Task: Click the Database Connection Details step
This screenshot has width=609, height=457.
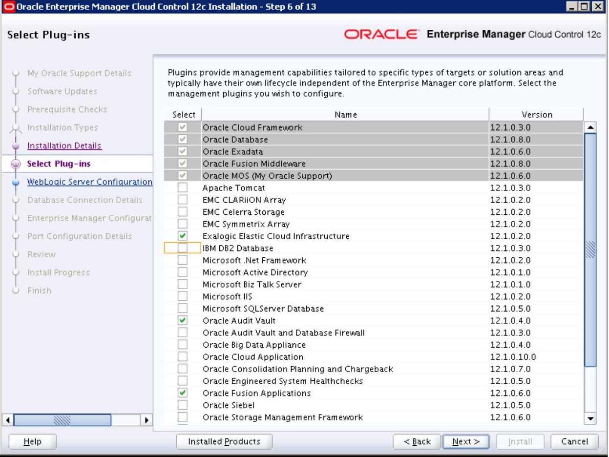Action: [x=85, y=200]
